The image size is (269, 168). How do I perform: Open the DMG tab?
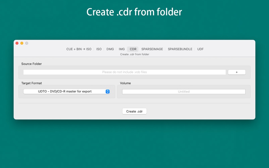pyautogui.click(x=110, y=49)
